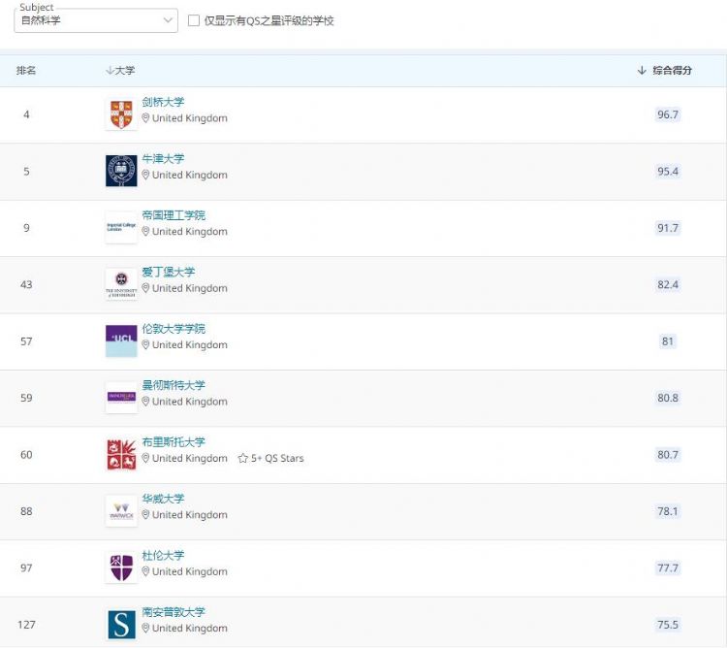Click the 5+ QS Stars label text
727x648 pixels.
pos(277,458)
